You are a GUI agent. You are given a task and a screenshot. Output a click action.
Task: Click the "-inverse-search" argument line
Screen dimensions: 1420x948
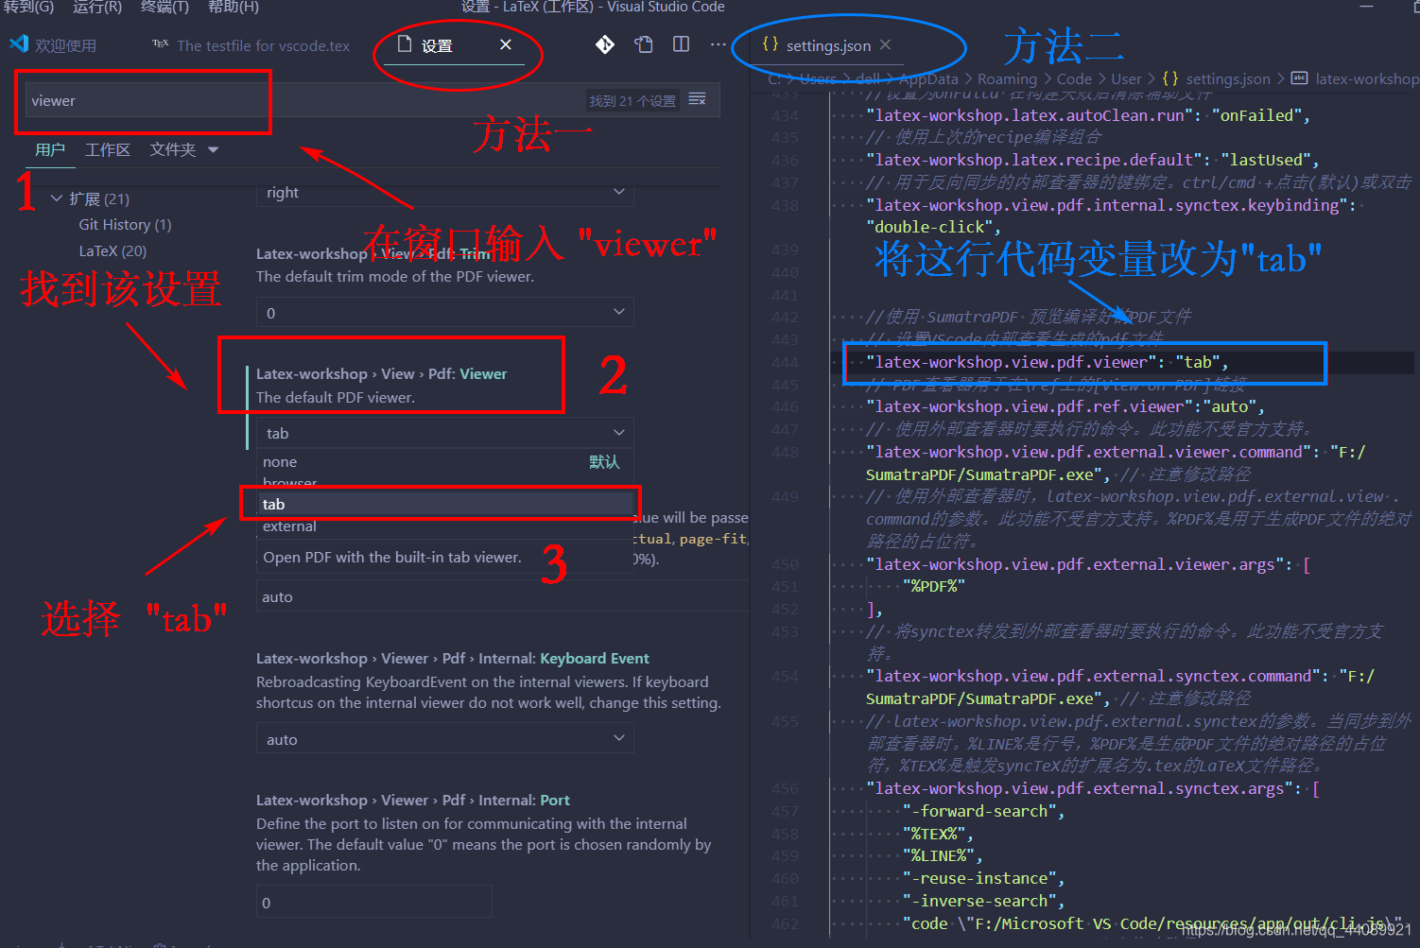pyautogui.click(x=983, y=901)
